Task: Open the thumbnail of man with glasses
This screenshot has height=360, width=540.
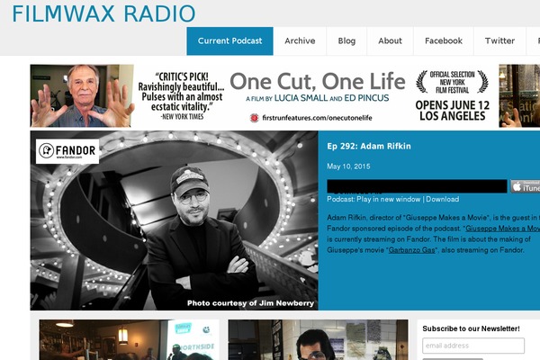Action: 318,339
